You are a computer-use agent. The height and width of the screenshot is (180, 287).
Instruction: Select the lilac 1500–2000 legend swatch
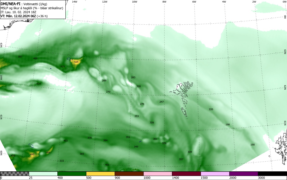click(215, 174)
